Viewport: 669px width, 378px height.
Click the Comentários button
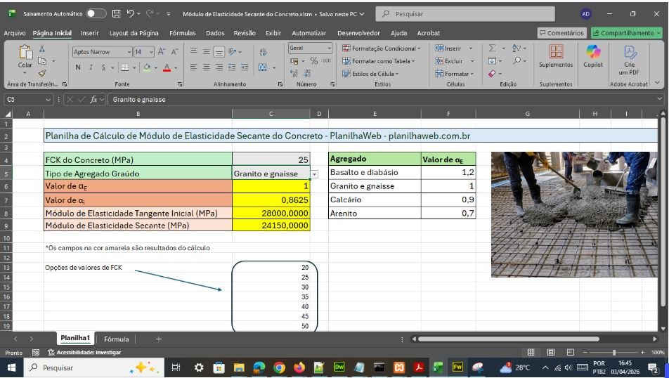(561, 33)
